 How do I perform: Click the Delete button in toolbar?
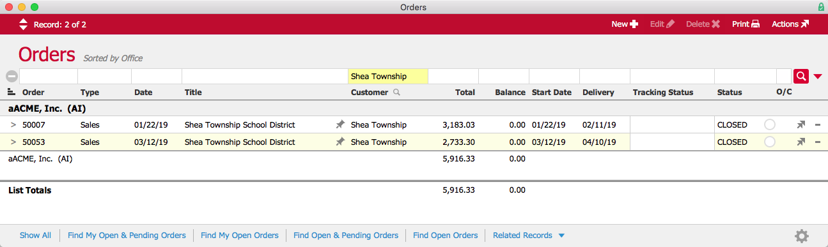[703, 24]
